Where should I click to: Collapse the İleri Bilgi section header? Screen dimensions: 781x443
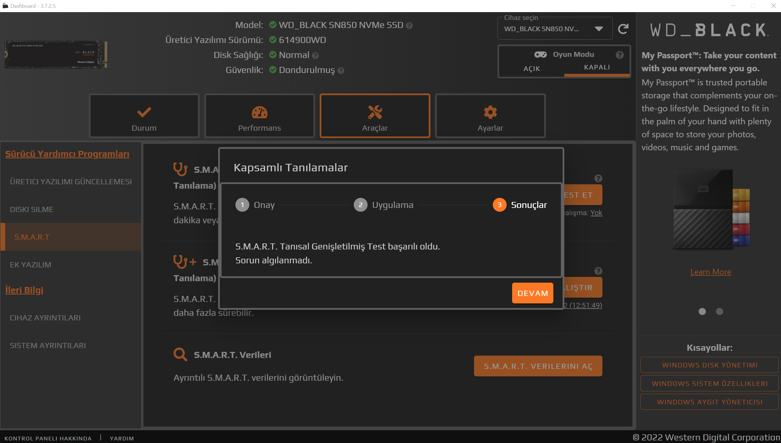point(24,290)
